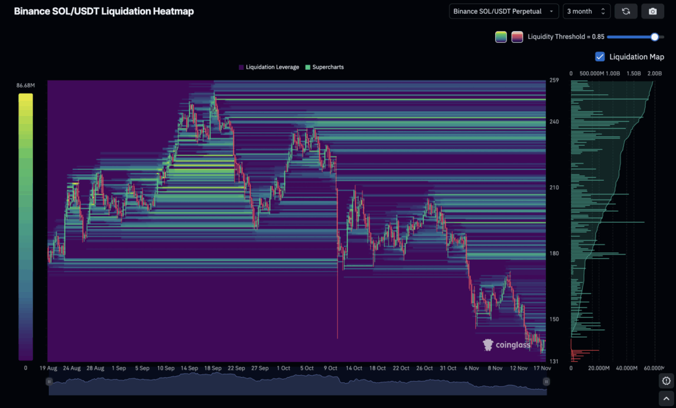Click the mini overview chart in range navigator
The width and height of the screenshot is (676, 408).
click(x=298, y=384)
